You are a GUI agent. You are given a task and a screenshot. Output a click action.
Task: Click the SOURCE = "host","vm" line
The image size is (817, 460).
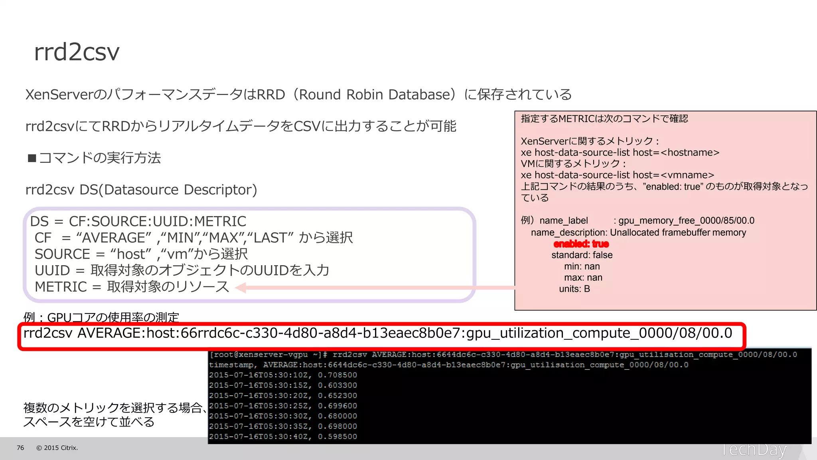141,254
